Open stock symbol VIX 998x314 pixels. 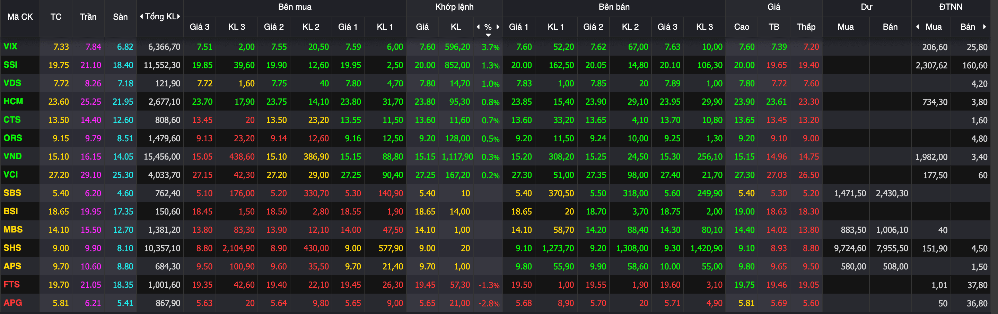pos(10,47)
